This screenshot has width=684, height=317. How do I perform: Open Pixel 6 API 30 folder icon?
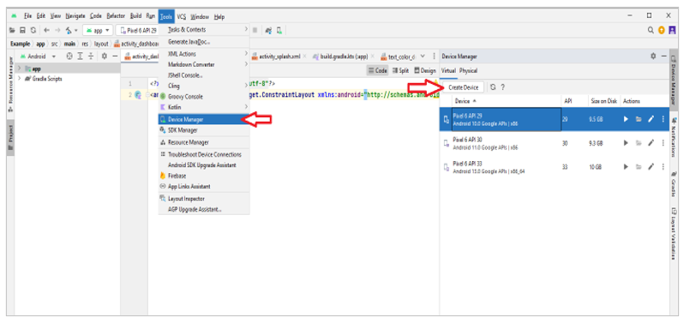(639, 142)
